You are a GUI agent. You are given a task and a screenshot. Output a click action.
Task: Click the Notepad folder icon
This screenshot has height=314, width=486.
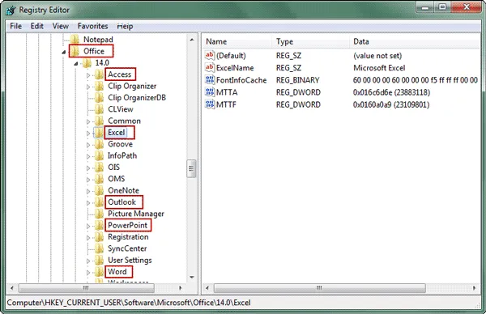tap(75, 40)
